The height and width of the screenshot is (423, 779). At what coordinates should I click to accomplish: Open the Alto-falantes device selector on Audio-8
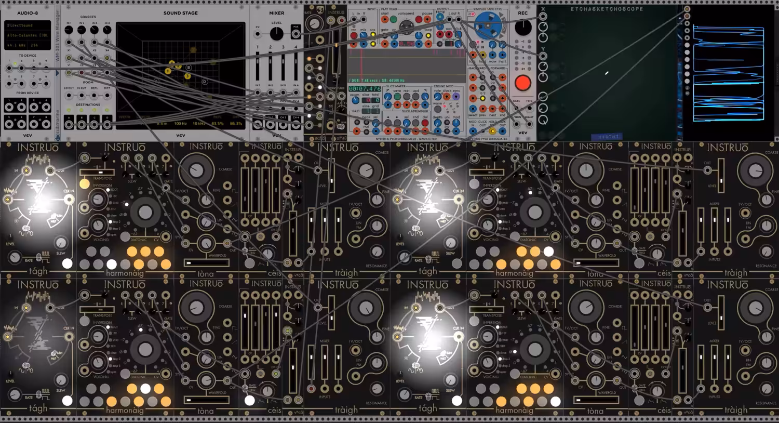point(28,35)
